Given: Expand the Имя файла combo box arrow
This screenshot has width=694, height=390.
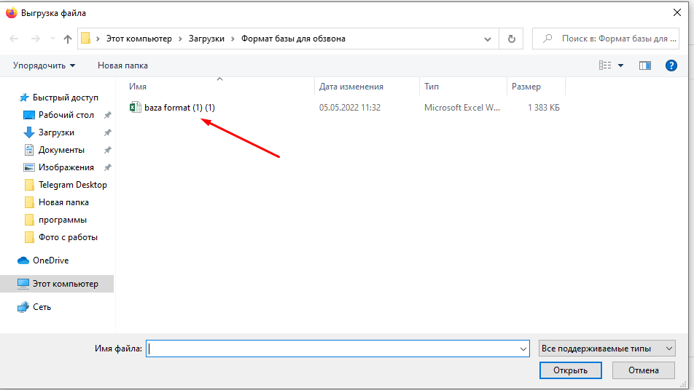Looking at the screenshot, I should pyautogui.click(x=523, y=349).
